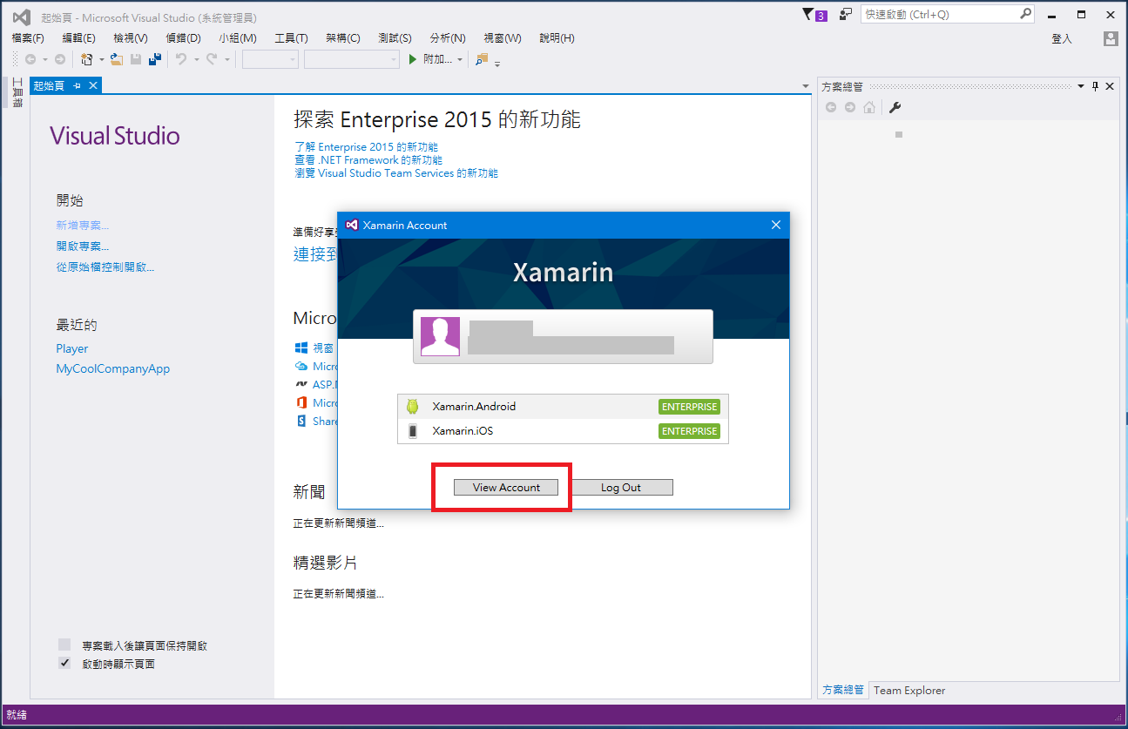The height and width of the screenshot is (729, 1128).
Task: Close the 起始頁 tab
Action: (92, 85)
